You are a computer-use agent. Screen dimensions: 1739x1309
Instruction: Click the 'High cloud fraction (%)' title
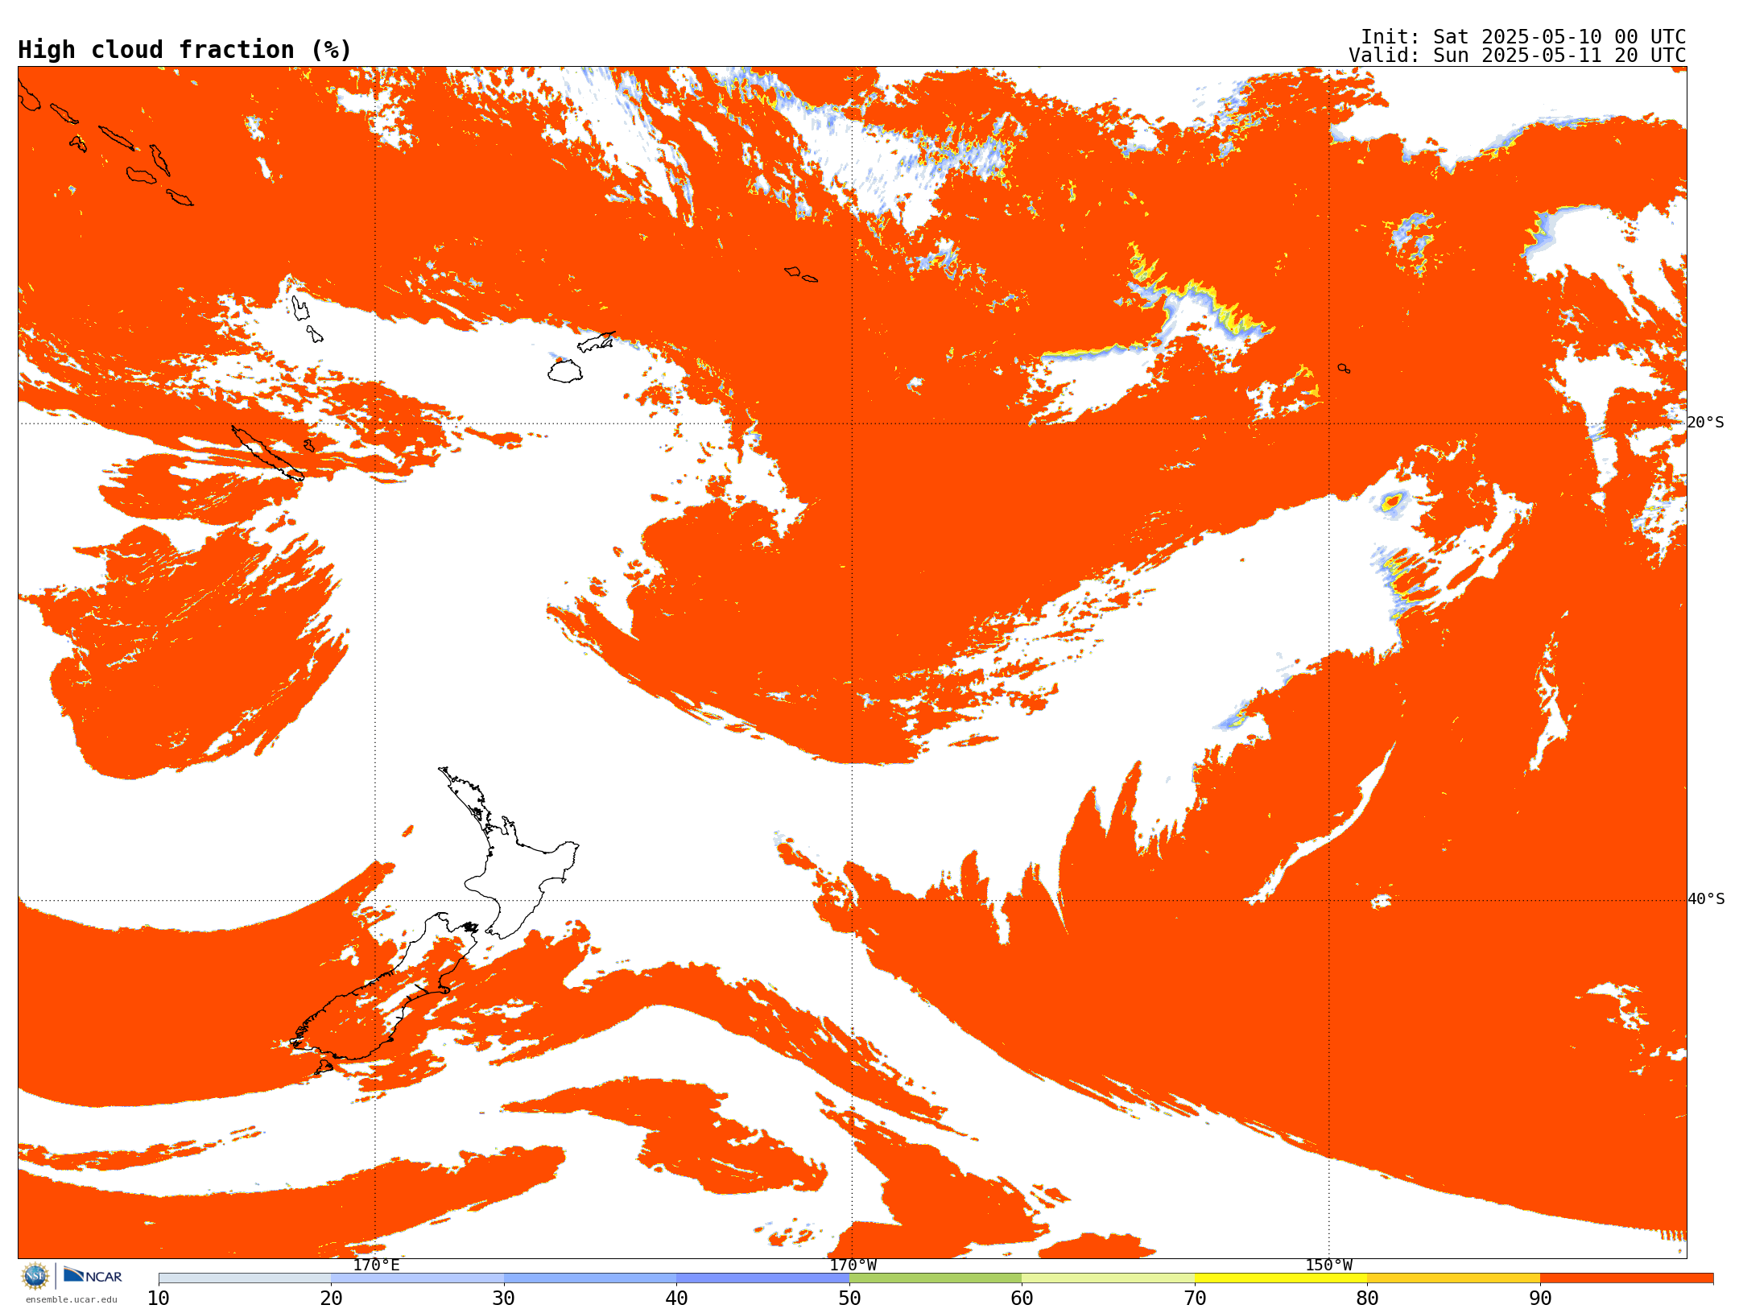184,50
